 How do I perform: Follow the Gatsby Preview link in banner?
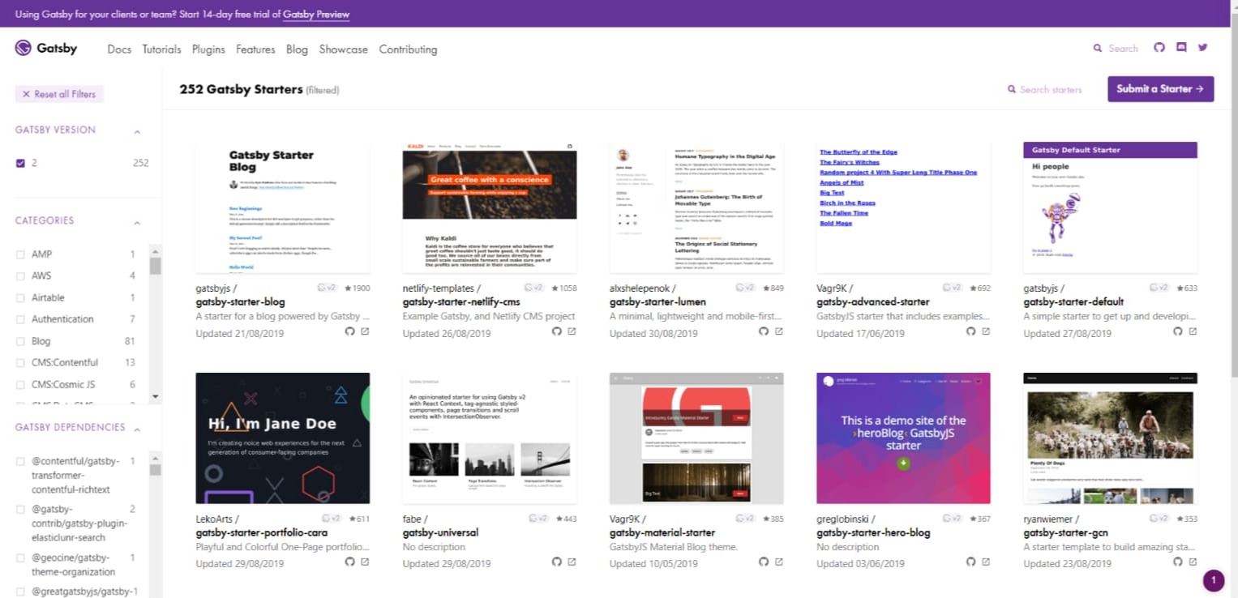318,14
